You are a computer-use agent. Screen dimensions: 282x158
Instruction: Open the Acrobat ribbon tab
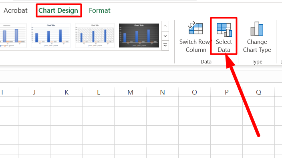(16, 10)
